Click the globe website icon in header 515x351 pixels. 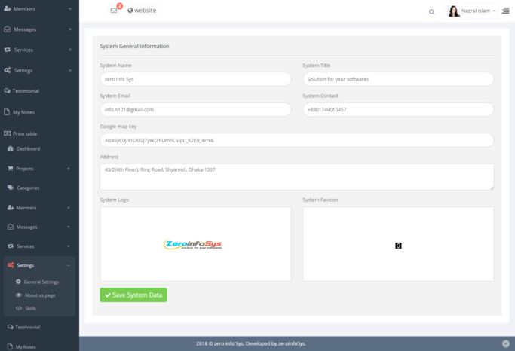[130, 11]
